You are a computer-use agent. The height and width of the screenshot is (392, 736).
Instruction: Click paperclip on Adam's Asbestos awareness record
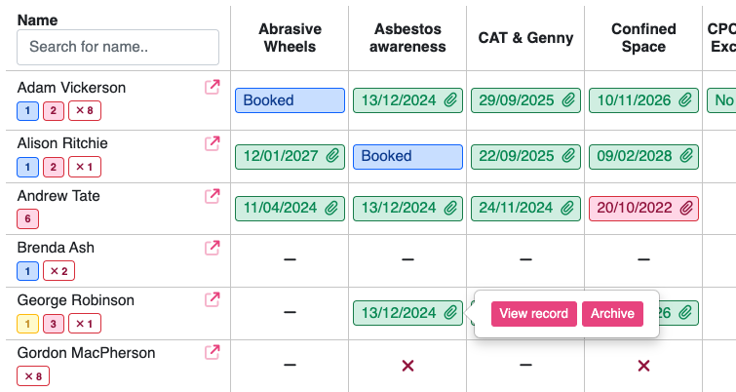point(450,100)
